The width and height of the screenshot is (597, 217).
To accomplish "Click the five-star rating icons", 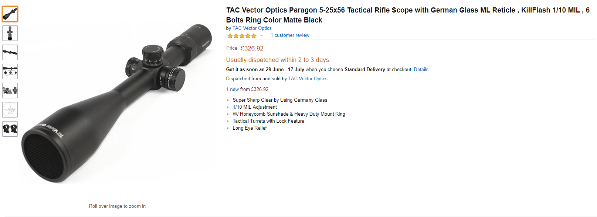I will 242,36.
